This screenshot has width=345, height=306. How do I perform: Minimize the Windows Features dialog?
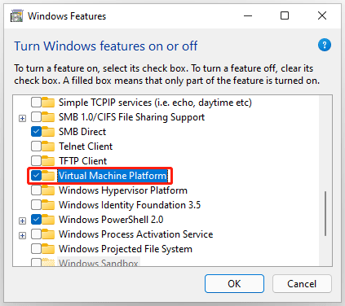[x=248, y=15]
